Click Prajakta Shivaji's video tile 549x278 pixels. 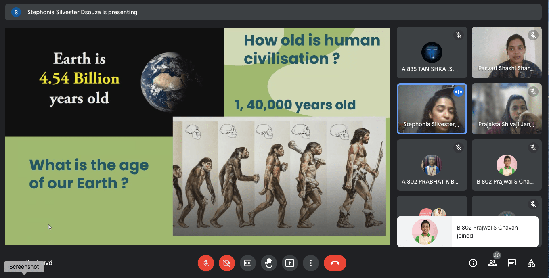[507, 109]
